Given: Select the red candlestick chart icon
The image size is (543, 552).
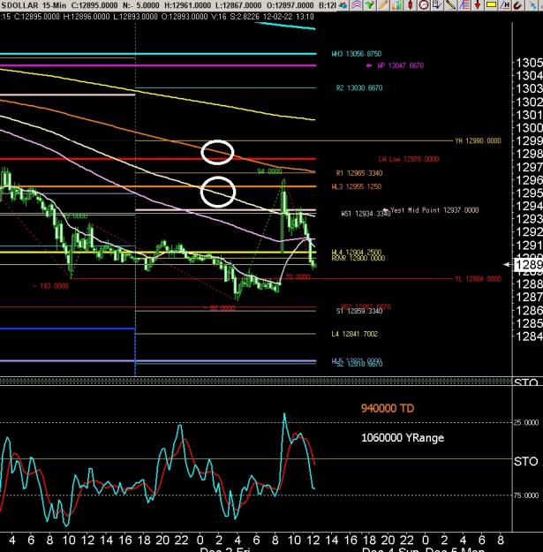Looking at the screenshot, I should point(411,5).
